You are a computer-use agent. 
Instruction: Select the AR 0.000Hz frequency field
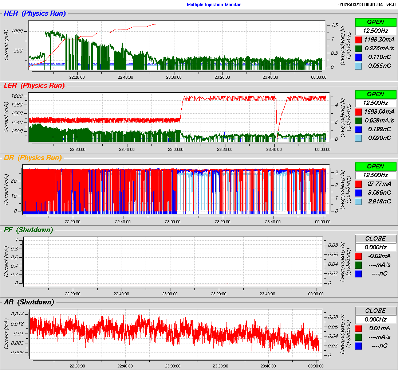tap(375, 319)
